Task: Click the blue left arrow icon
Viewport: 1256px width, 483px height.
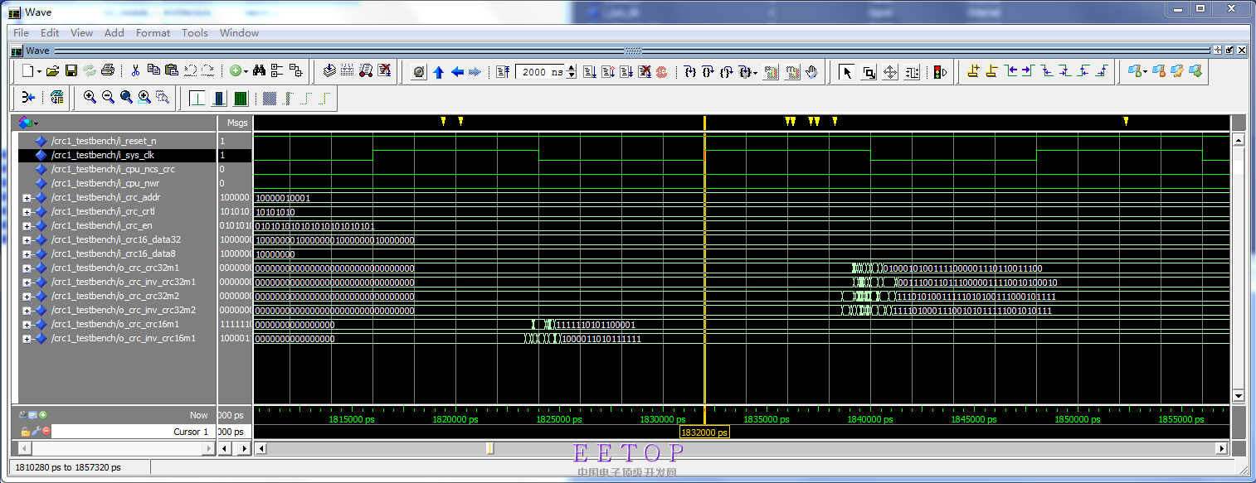Action: click(x=457, y=72)
